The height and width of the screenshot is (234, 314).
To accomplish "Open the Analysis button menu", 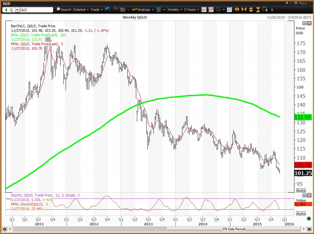I will [x=143, y=9].
